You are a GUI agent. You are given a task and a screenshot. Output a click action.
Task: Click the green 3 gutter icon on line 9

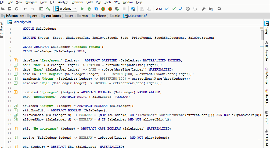(x=16, y=65)
